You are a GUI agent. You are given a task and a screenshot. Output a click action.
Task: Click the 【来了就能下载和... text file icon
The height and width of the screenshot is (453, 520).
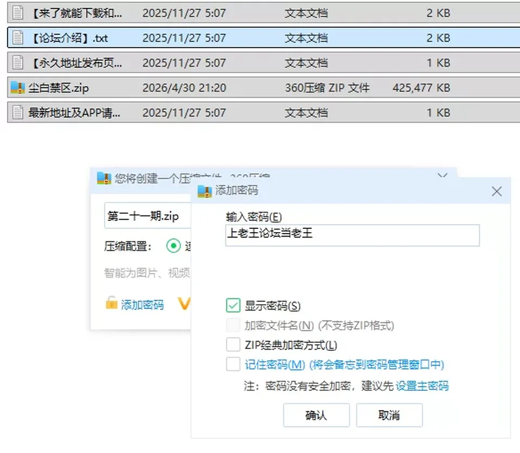[18, 13]
